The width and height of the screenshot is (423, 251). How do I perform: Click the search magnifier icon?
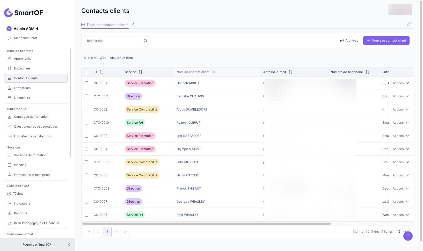click(145, 41)
